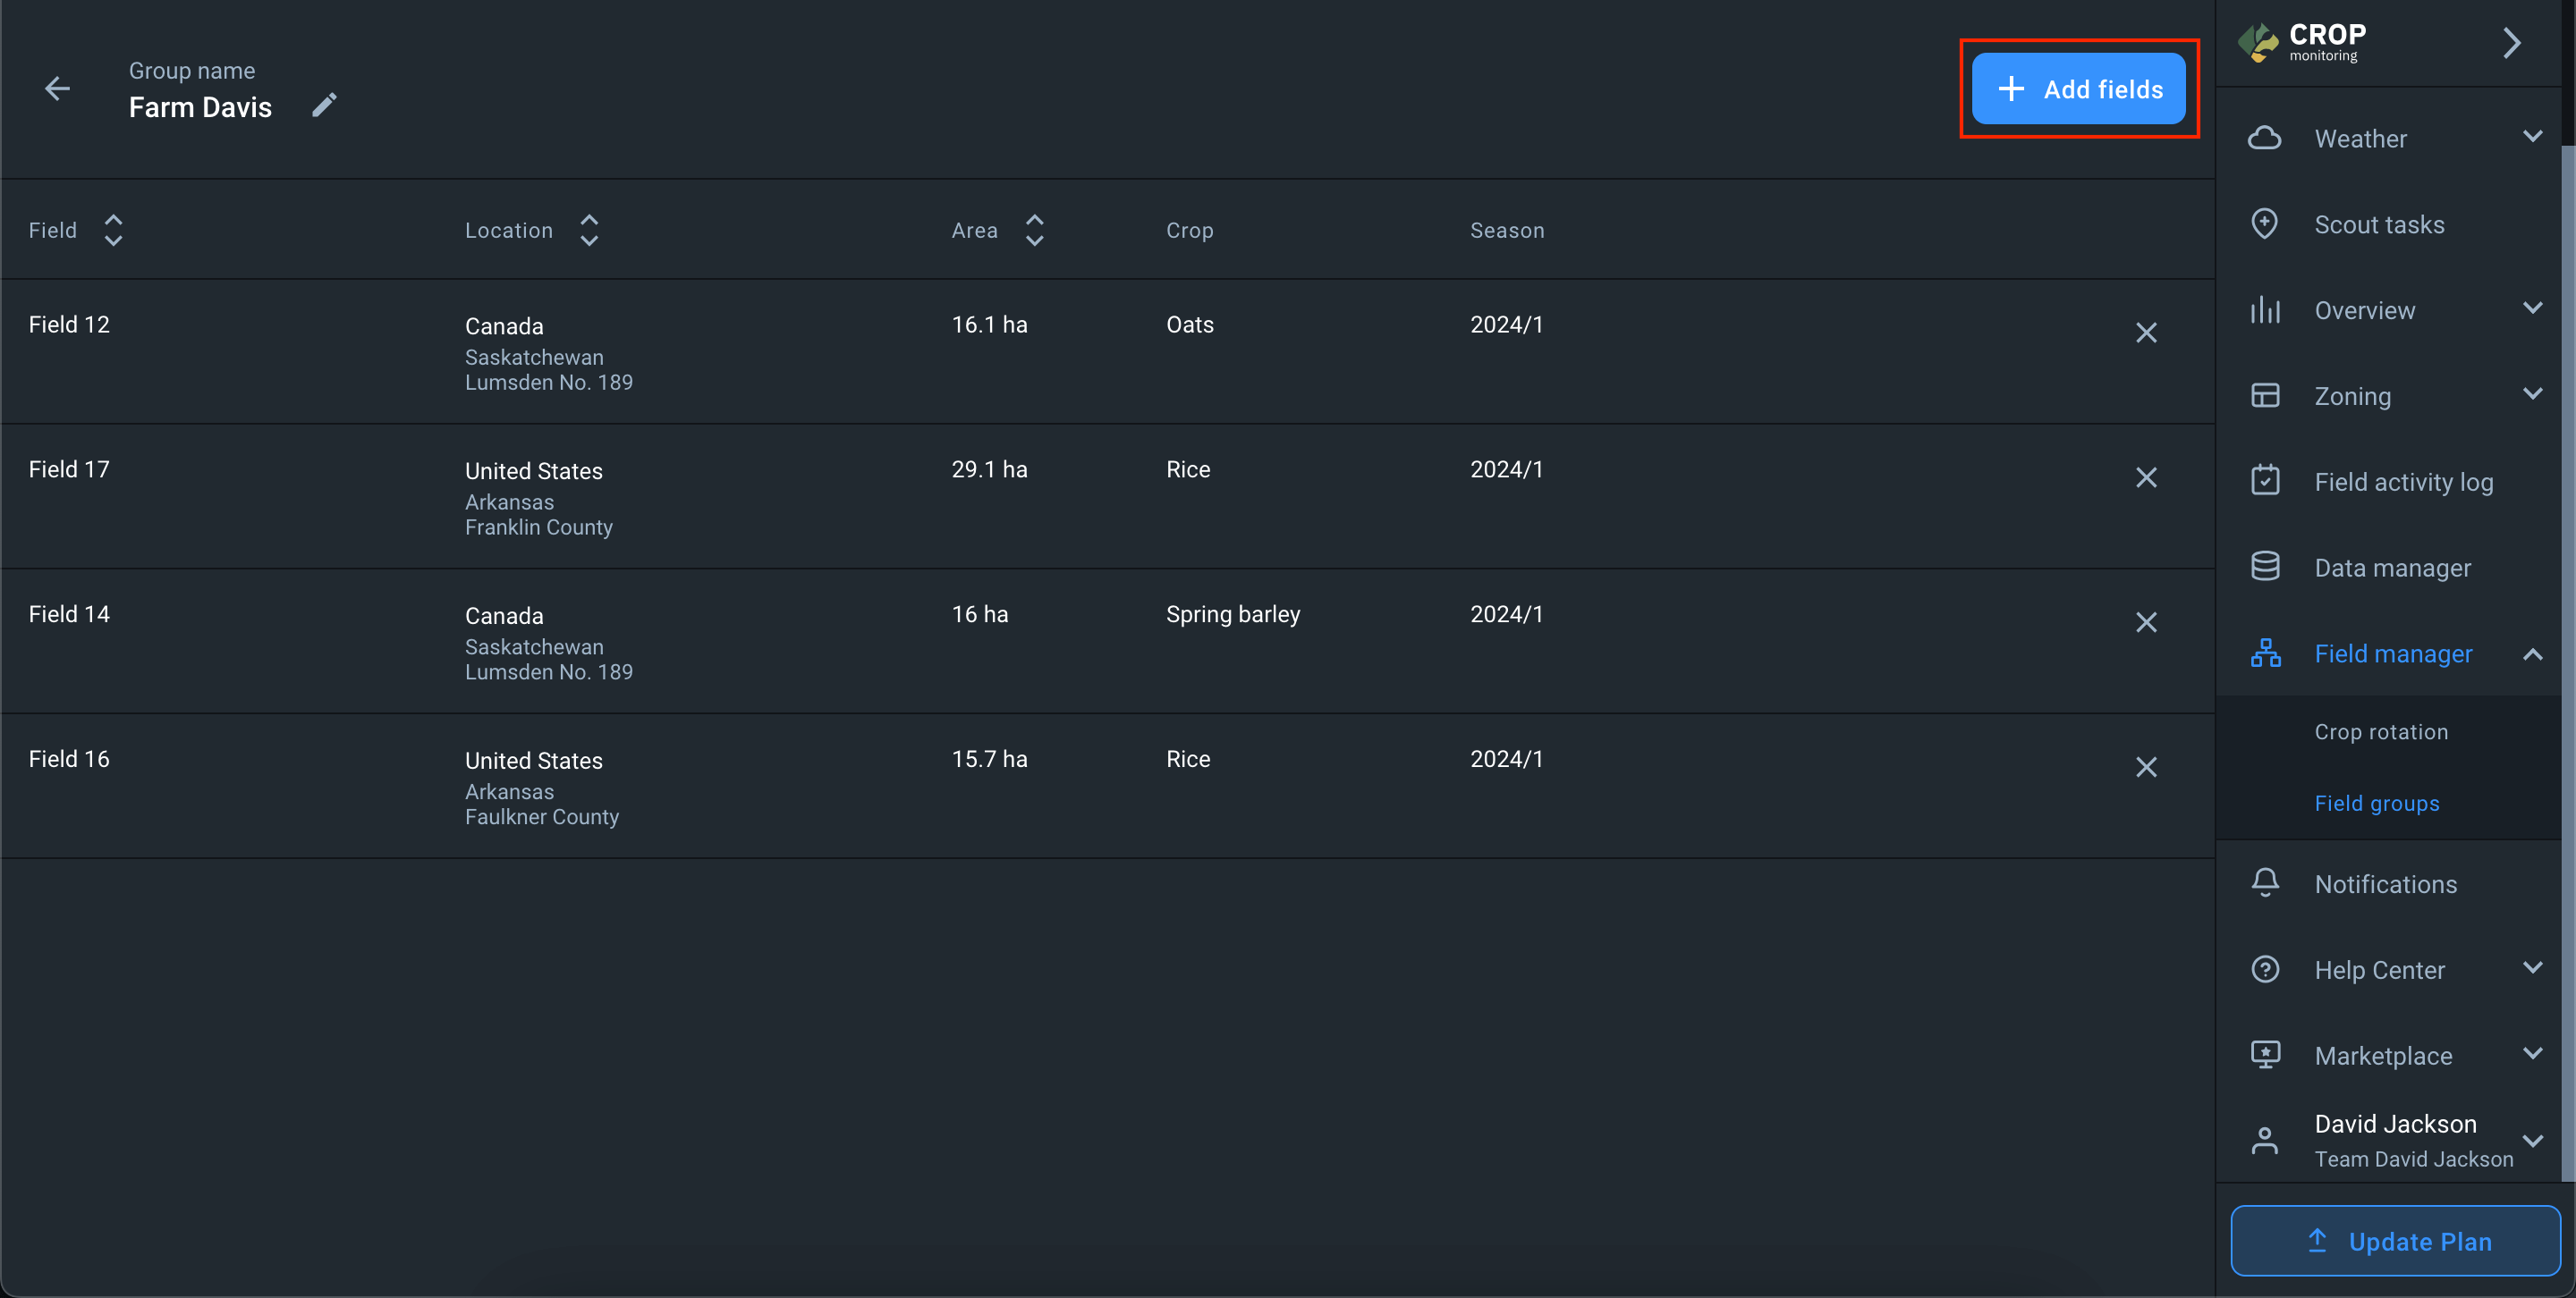Remove Field 16 with X icon
Image resolution: width=2576 pixels, height=1298 pixels.
point(2146,767)
